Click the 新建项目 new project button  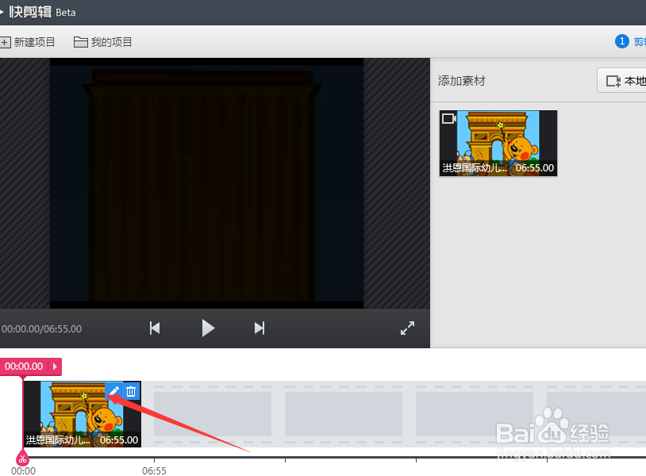(x=28, y=42)
